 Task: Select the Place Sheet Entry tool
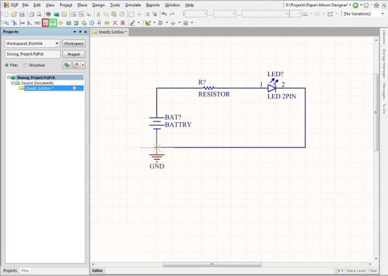coord(76,23)
